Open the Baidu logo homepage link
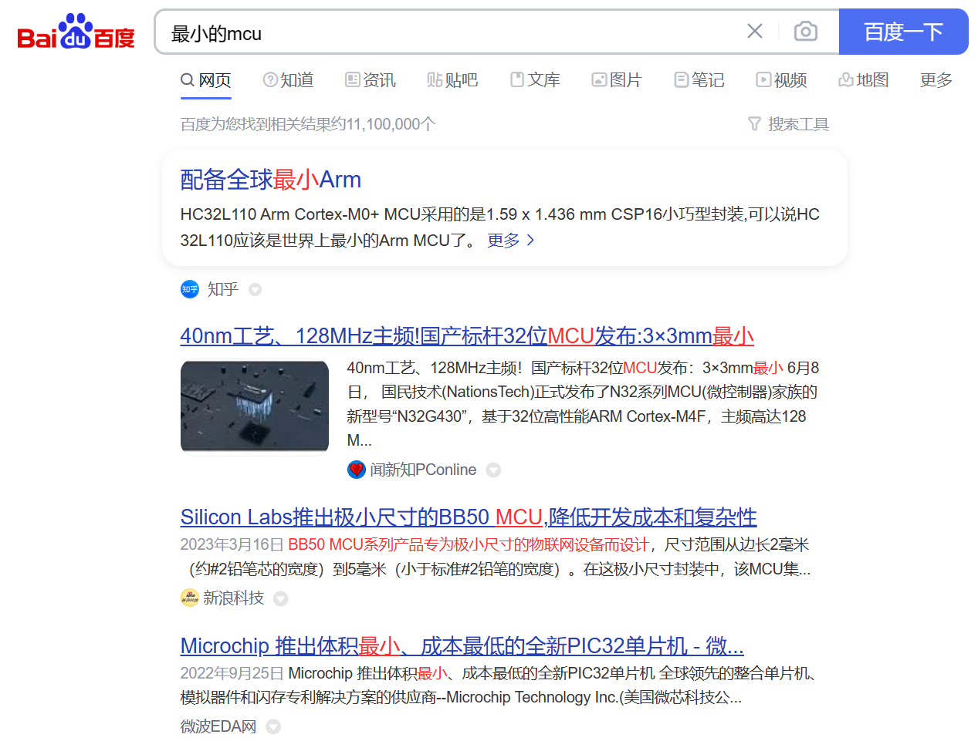This screenshot has width=978, height=741. pos(76,32)
